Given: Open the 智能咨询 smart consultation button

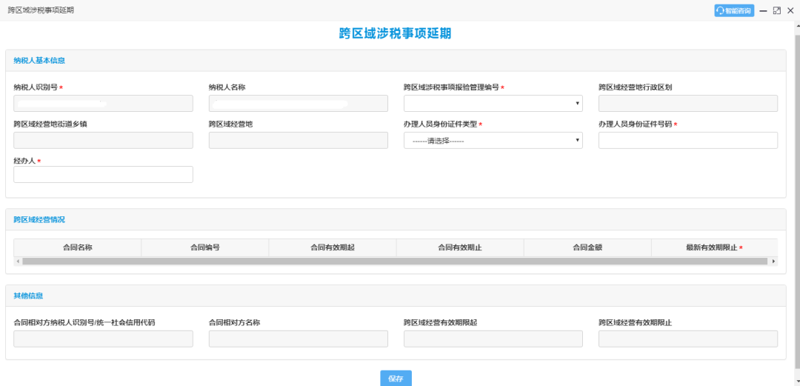Looking at the screenshot, I should [734, 10].
